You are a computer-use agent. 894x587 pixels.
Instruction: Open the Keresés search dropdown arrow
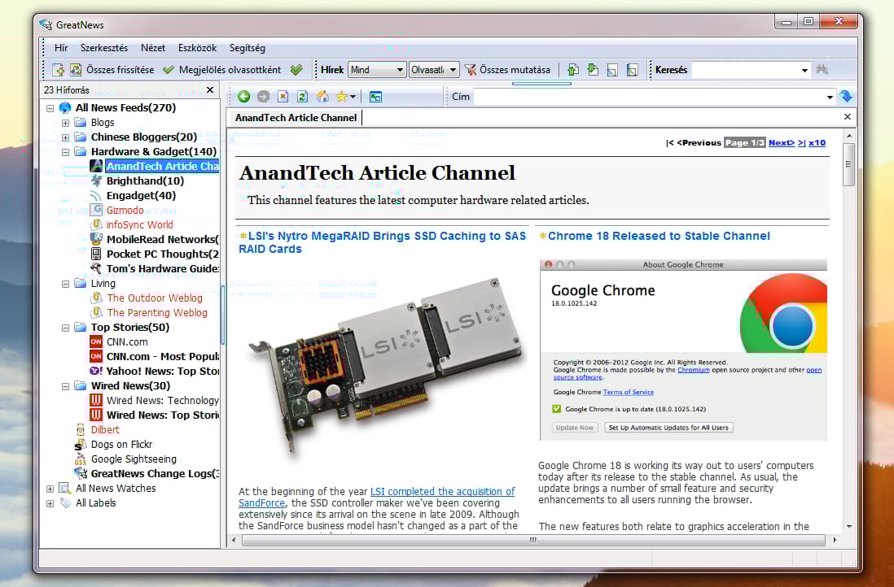click(804, 70)
